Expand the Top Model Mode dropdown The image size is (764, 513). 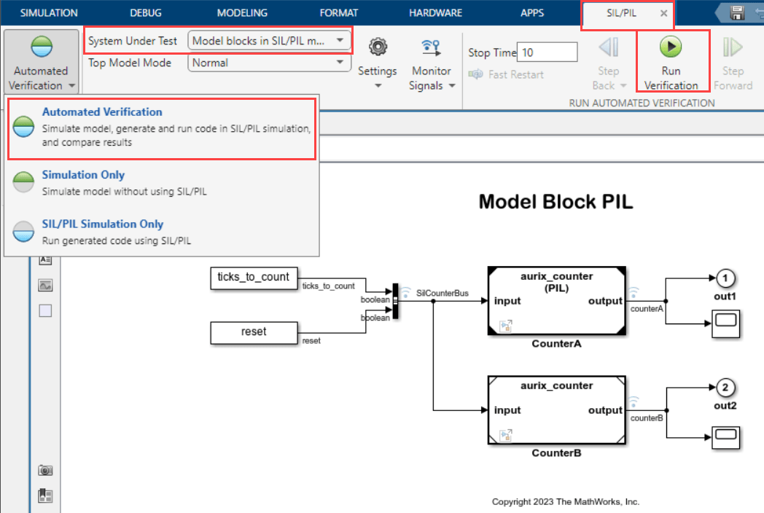[270, 63]
